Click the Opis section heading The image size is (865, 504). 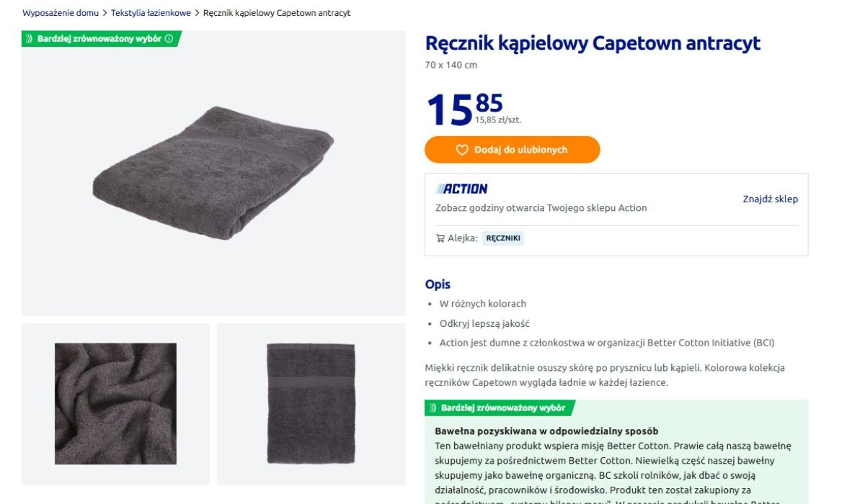[x=438, y=284]
